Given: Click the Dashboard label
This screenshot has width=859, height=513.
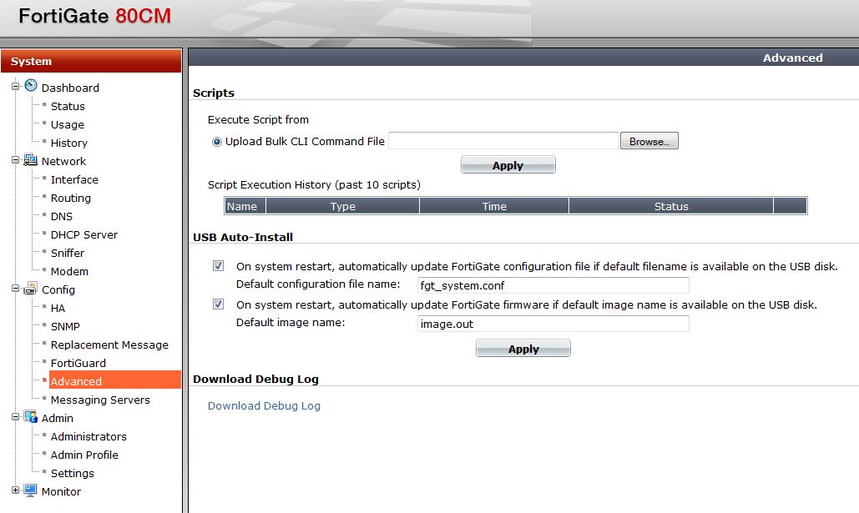Looking at the screenshot, I should (x=70, y=88).
